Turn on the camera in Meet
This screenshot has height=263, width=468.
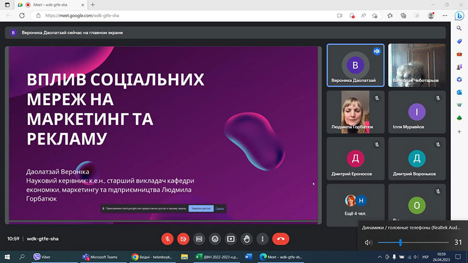(x=183, y=239)
